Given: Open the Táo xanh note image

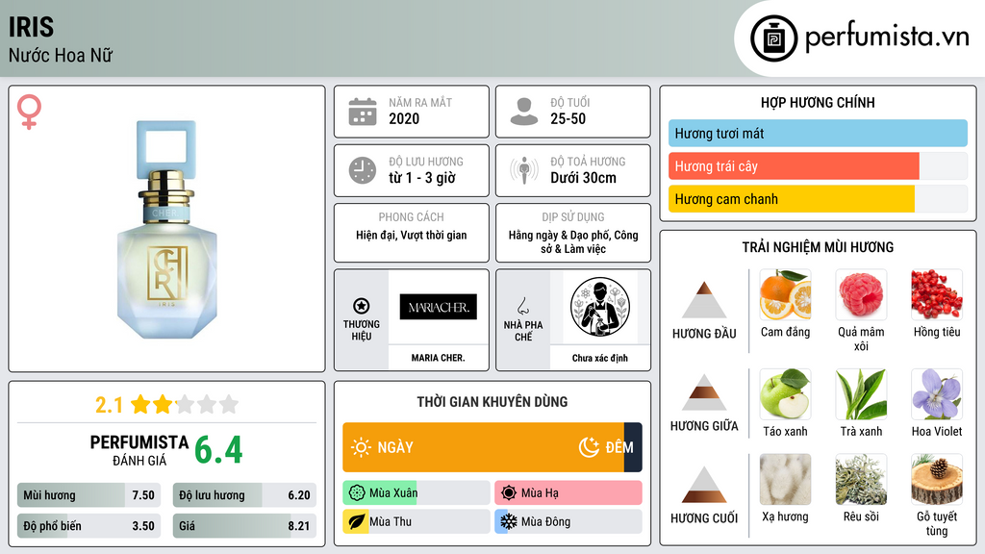Looking at the screenshot, I should point(785,393).
